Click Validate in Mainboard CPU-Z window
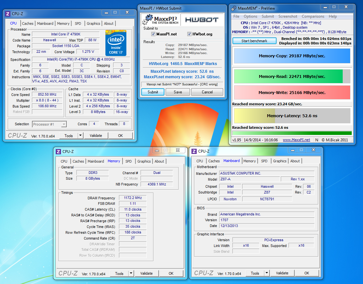The image size is (363, 284). 282,273
